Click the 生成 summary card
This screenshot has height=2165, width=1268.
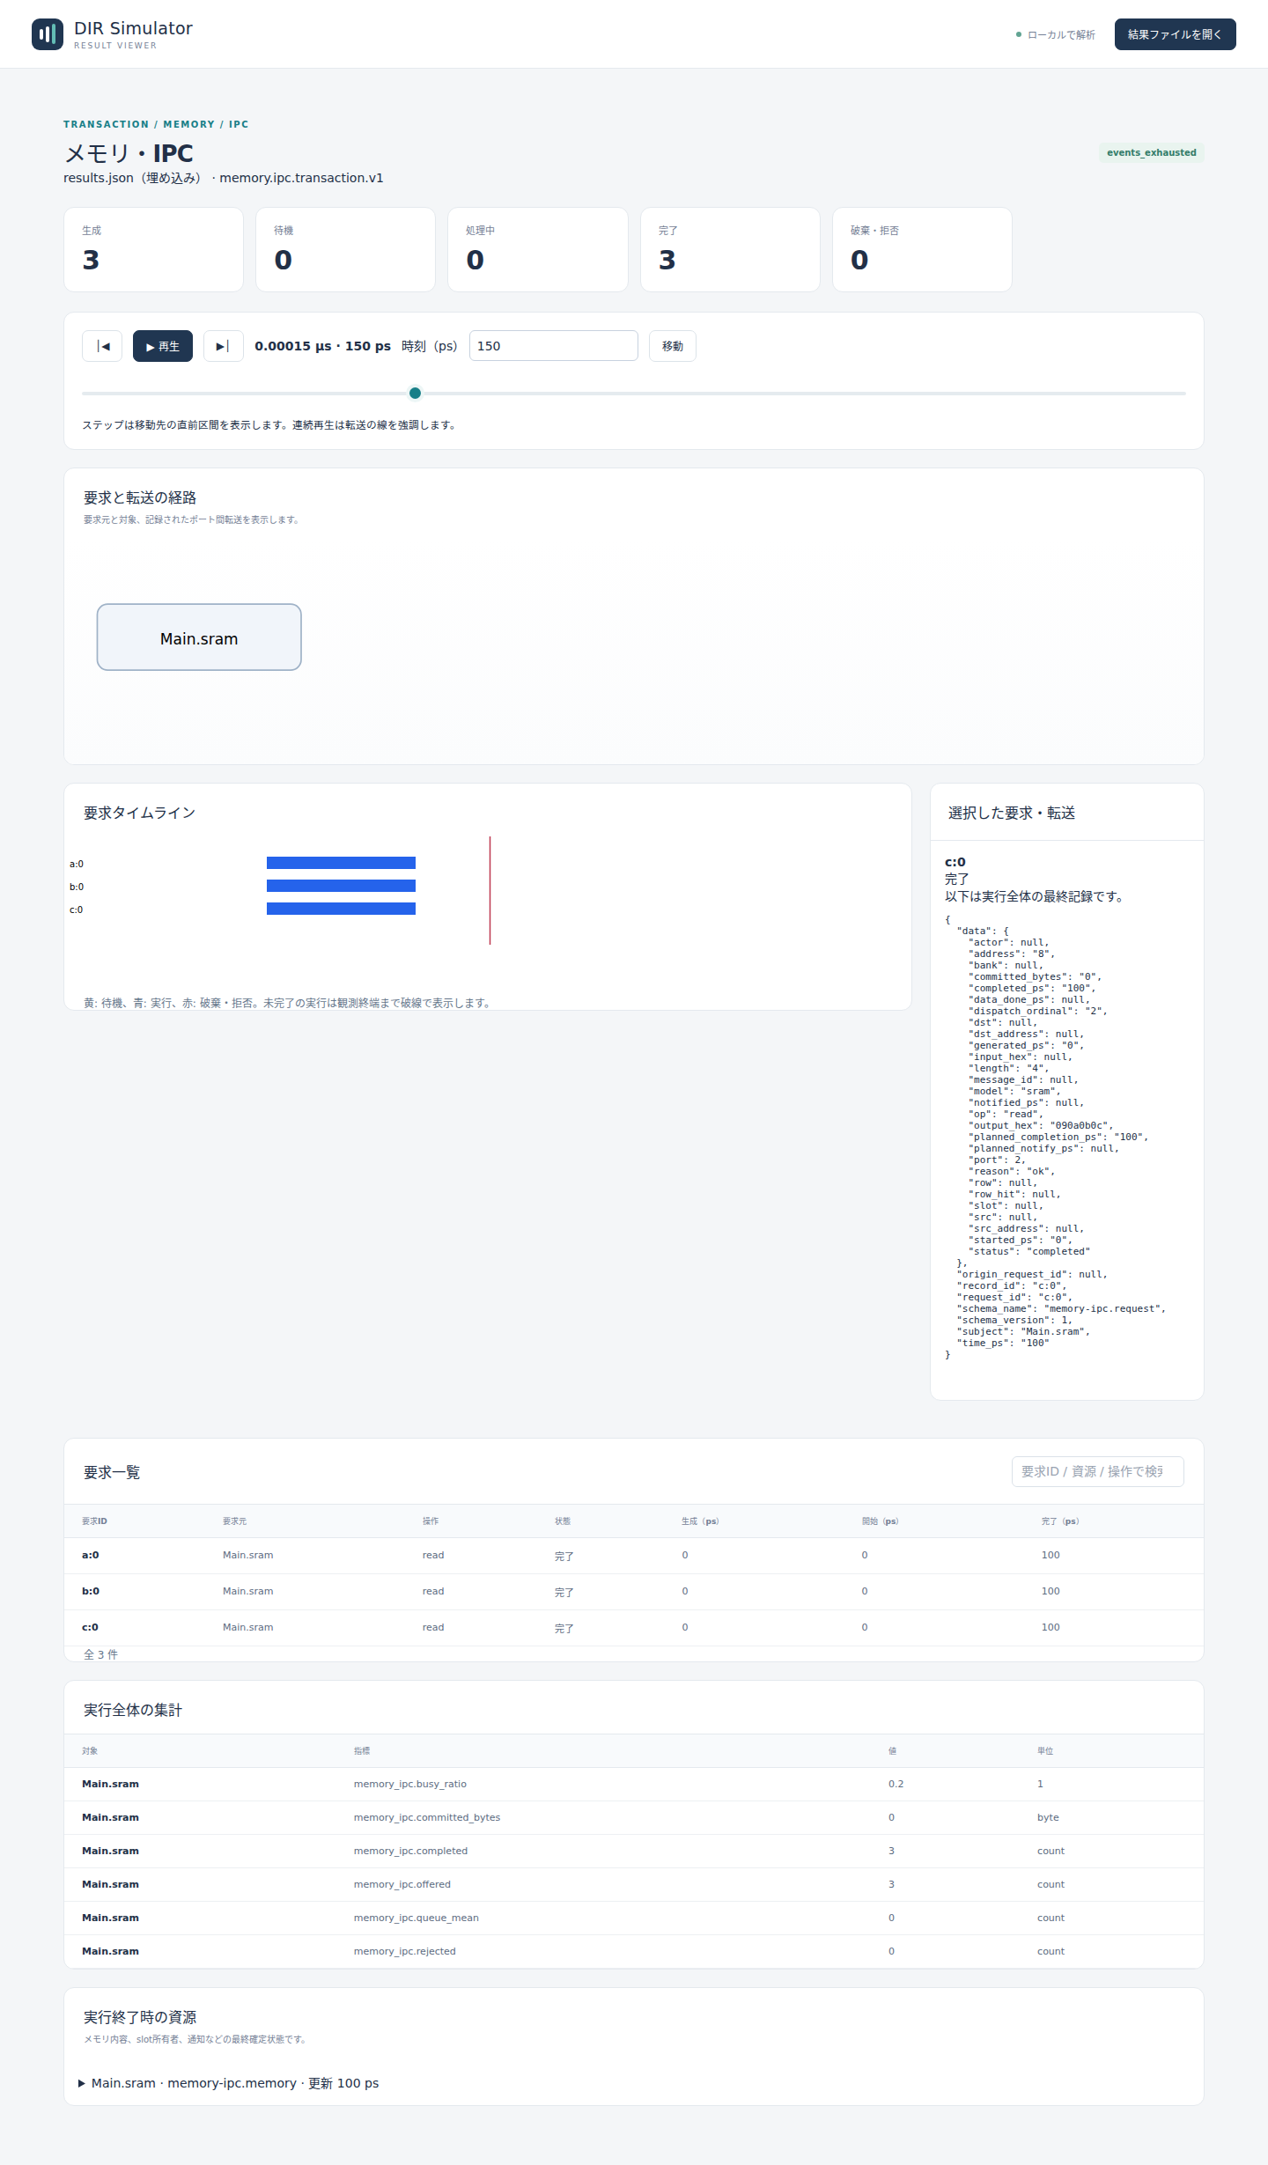click(x=154, y=250)
